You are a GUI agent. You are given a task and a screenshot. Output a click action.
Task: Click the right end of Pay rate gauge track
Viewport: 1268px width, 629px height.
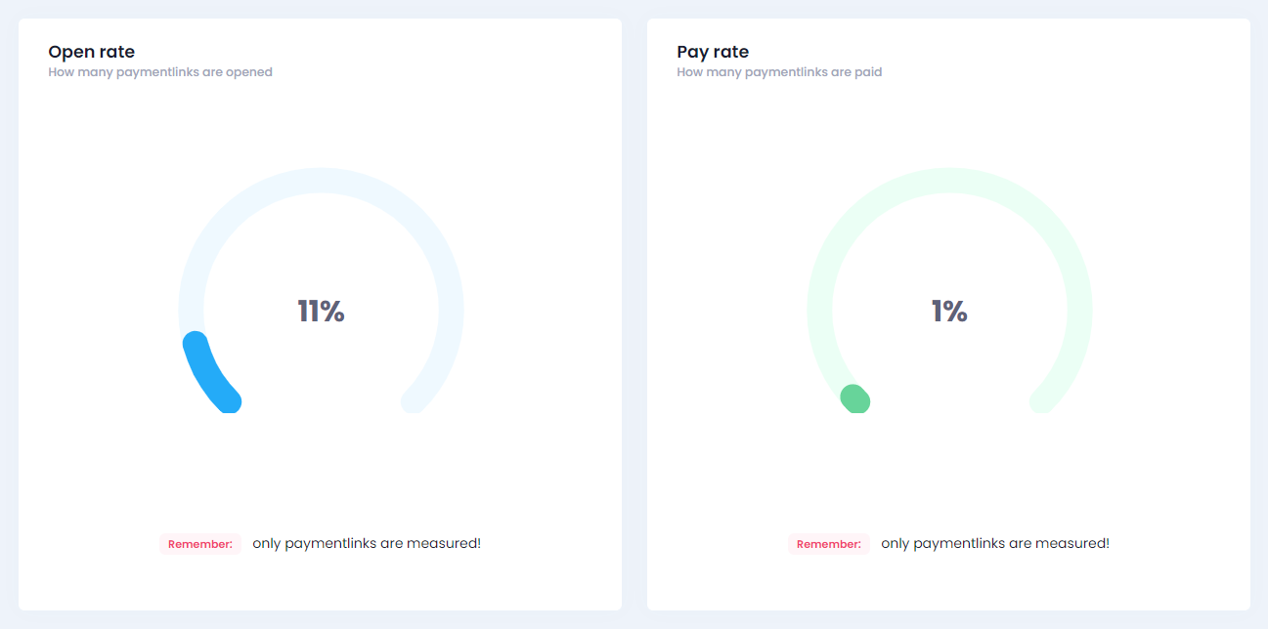click(1042, 399)
